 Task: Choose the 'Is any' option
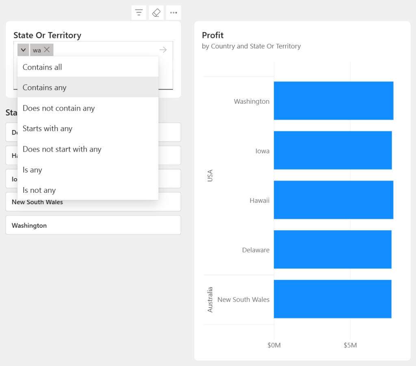click(32, 170)
